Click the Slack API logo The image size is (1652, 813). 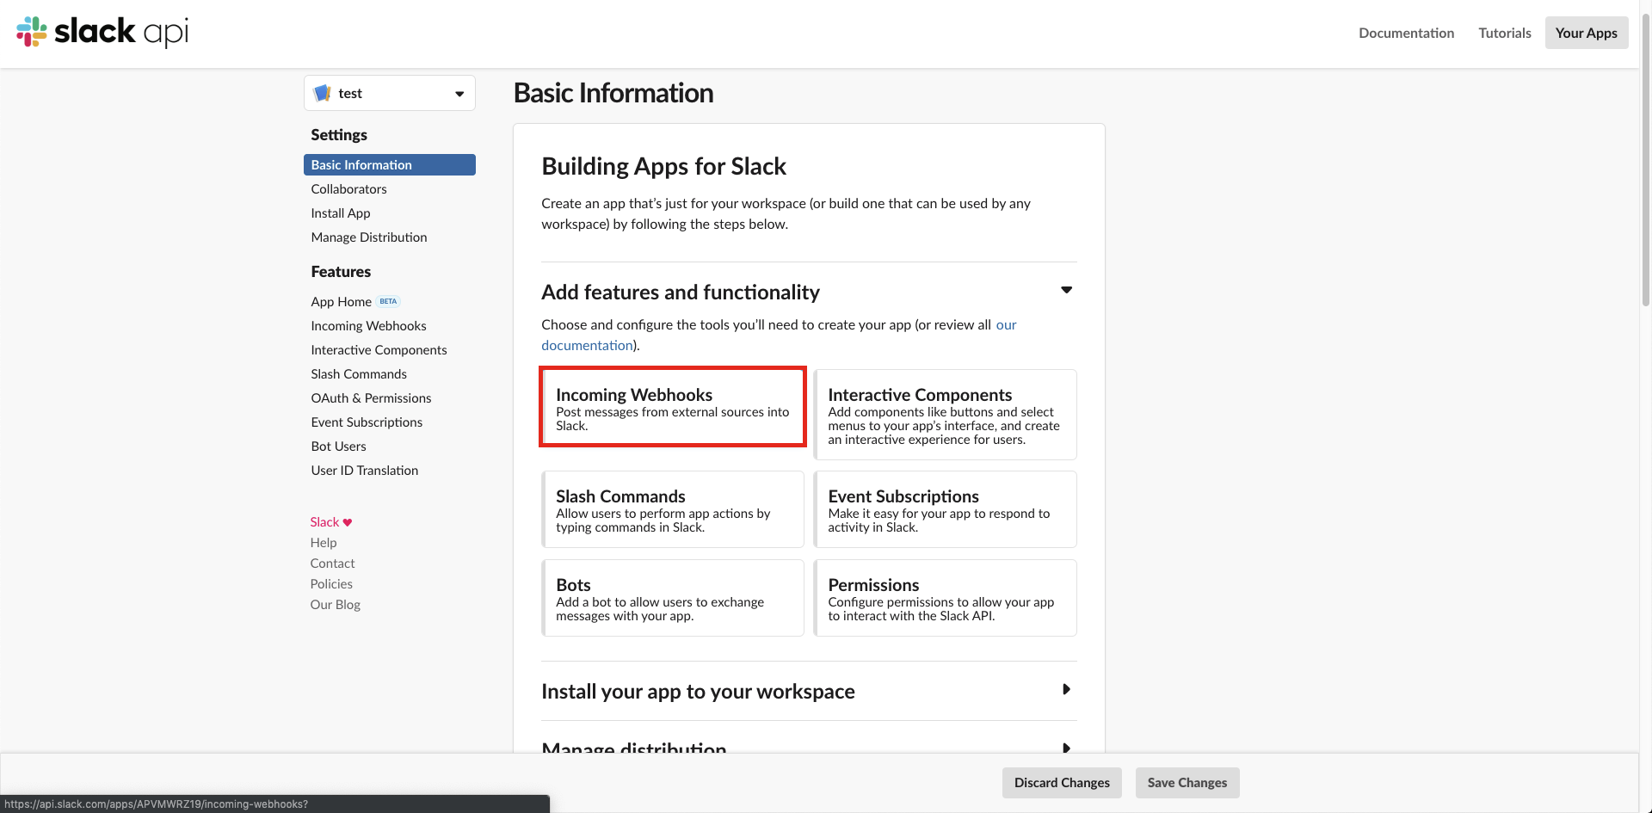pos(102,32)
